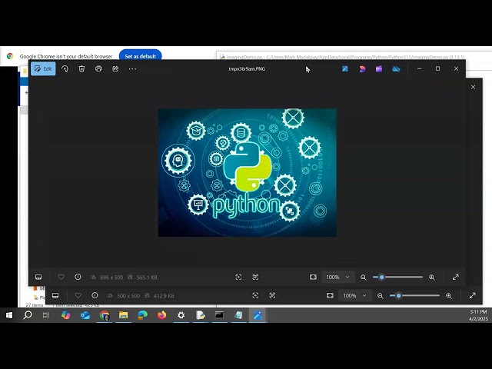492x369 pixels.
Task: Open Settings gear in the taskbar
Action: [181, 315]
